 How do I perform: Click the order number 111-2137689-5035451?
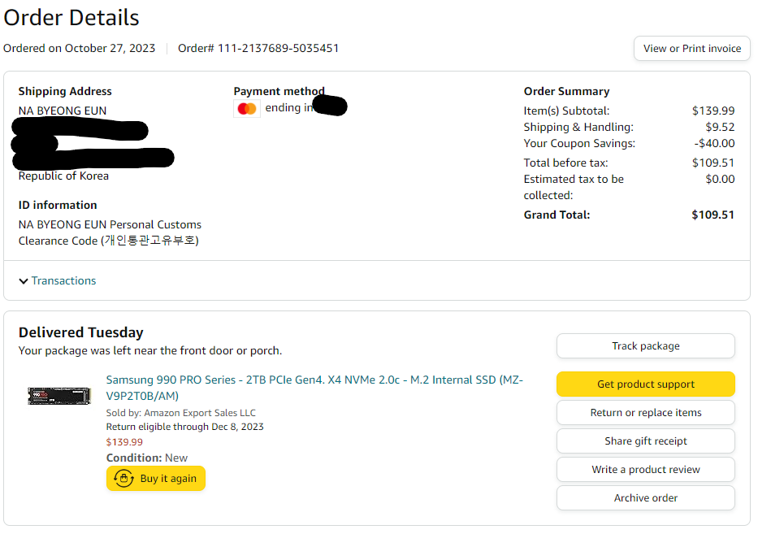pyautogui.click(x=278, y=48)
